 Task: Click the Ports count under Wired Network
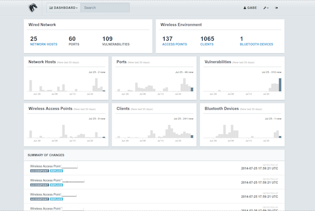pyautogui.click(x=72, y=39)
